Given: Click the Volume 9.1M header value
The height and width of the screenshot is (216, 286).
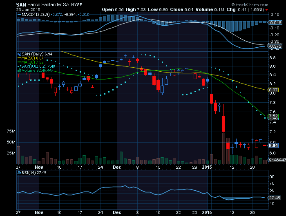Looking at the screenshot, I should click(x=210, y=9).
